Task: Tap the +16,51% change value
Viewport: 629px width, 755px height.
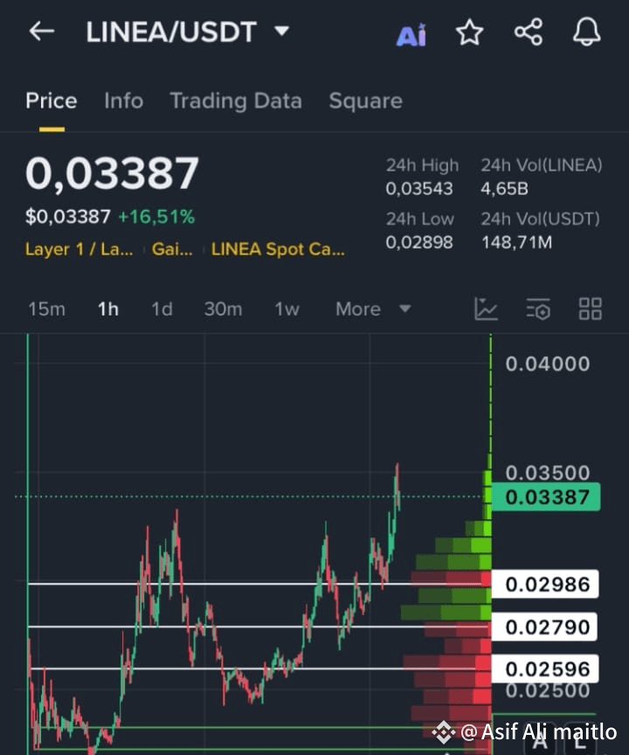Action: click(x=156, y=217)
